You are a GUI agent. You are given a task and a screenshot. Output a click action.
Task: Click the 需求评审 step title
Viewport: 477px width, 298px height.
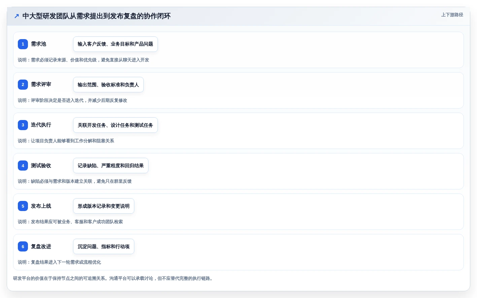(x=41, y=84)
